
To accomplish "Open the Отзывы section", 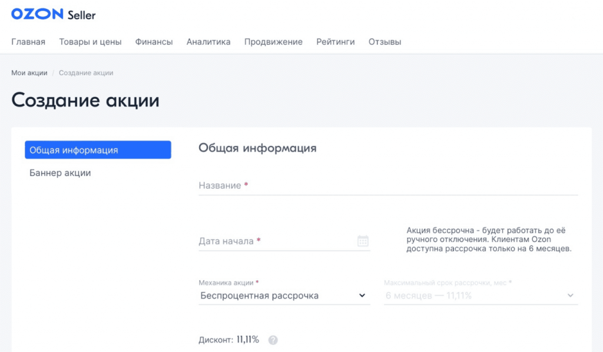I will coord(385,42).
